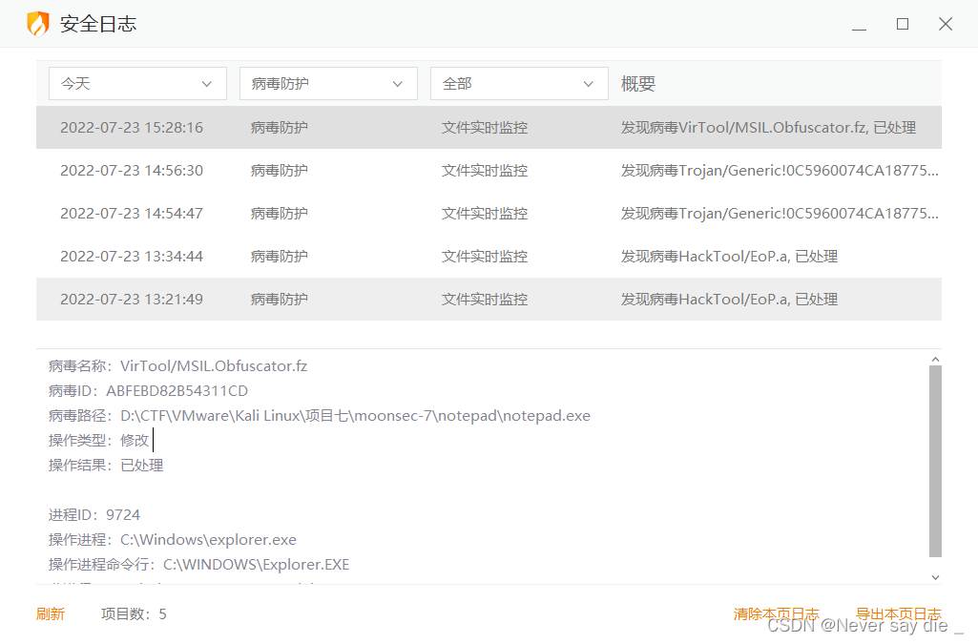Click the 操作进程 C:\Windows\explorer.exe line
This screenshot has width=978, height=644.
pos(172,540)
